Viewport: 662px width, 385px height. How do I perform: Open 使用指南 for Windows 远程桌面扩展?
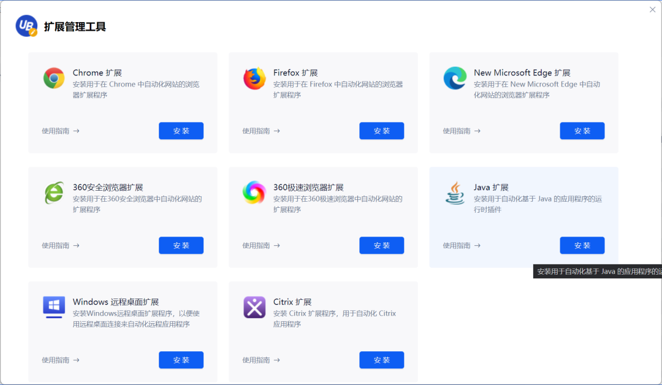point(60,360)
